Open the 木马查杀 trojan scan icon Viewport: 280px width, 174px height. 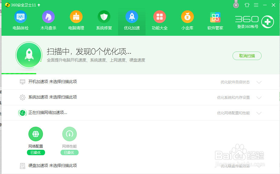click(48, 17)
